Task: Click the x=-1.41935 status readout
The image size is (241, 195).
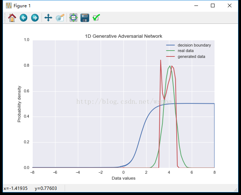Action: (15, 188)
